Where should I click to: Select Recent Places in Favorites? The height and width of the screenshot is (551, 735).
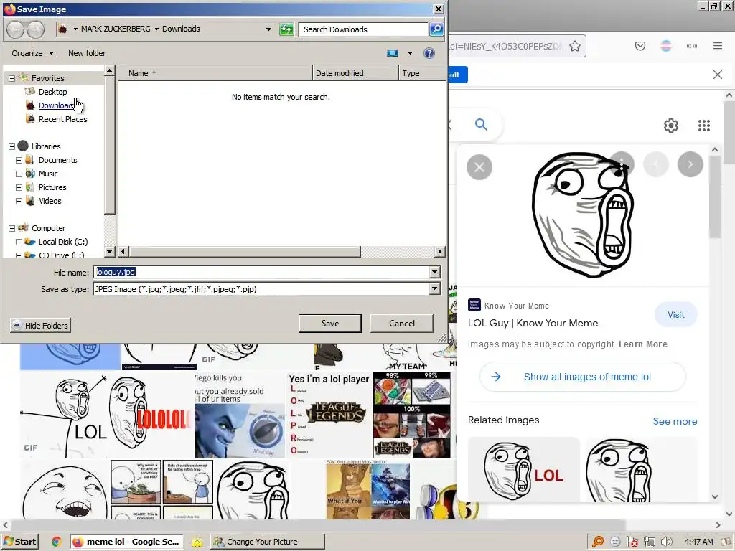(x=63, y=119)
